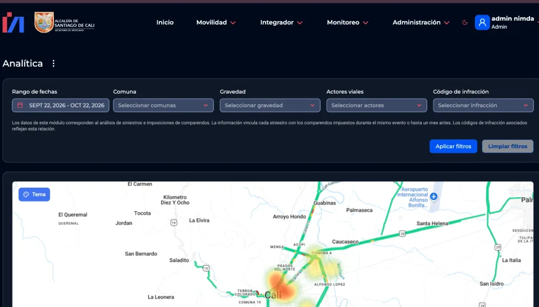The image size is (539, 307).
Task: Click route 19 shield near Saladito
Action: tap(206, 268)
